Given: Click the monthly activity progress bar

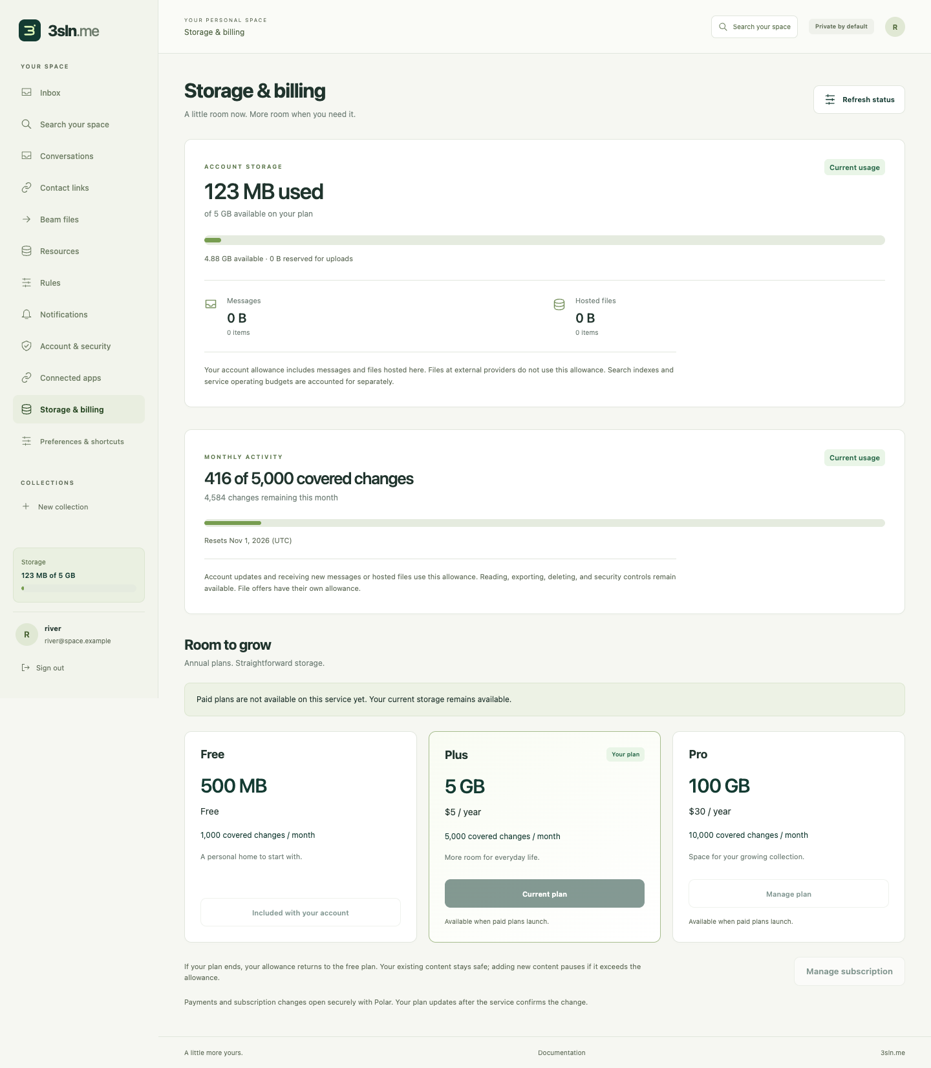Looking at the screenshot, I should coord(544,523).
